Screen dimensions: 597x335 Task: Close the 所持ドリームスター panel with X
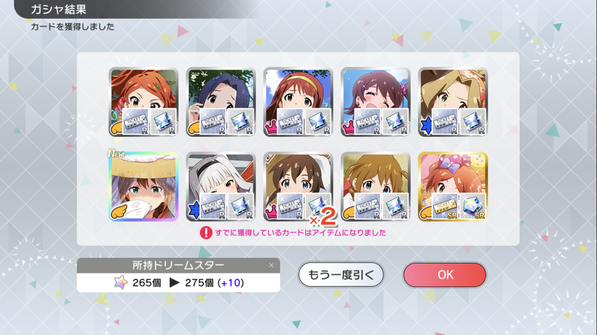[x=271, y=265]
